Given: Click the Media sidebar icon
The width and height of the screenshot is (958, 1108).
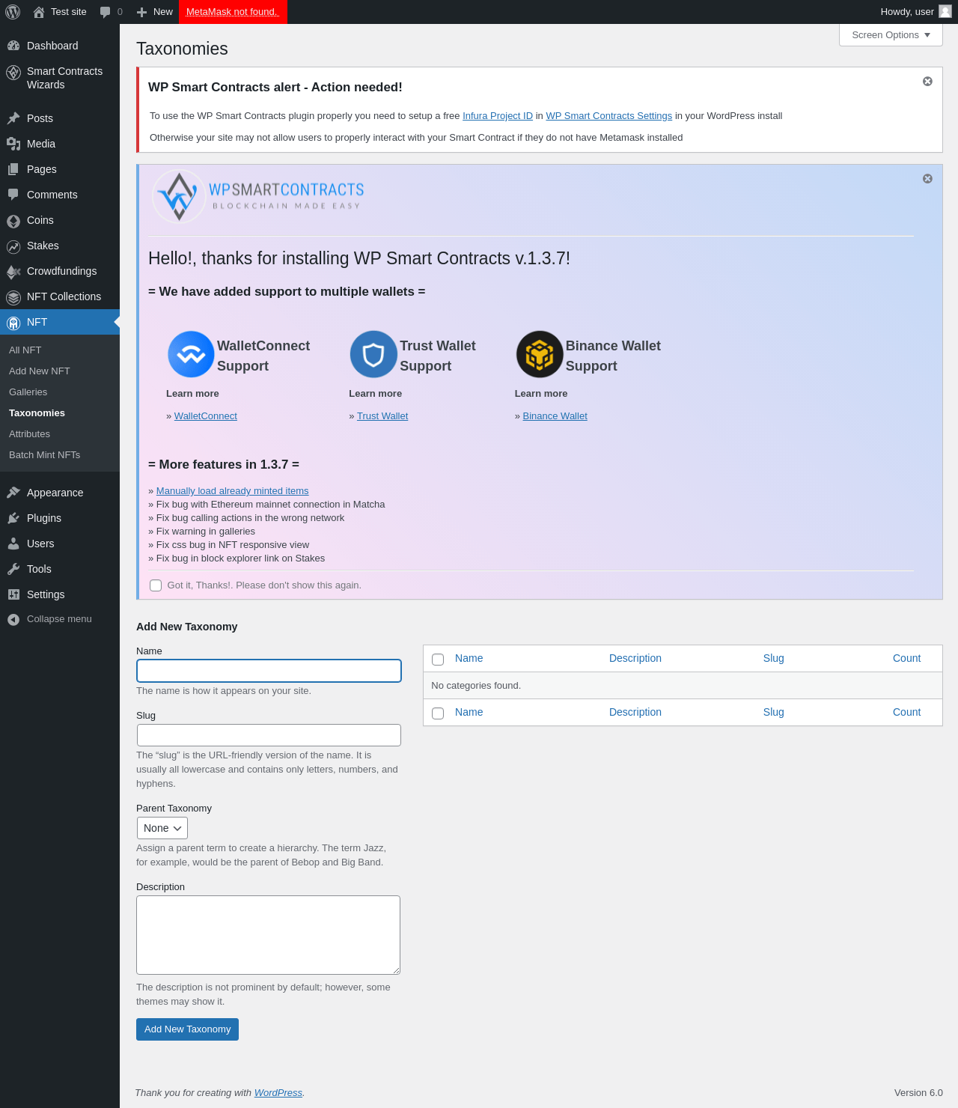Looking at the screenshot, I should tap(13, 144).
